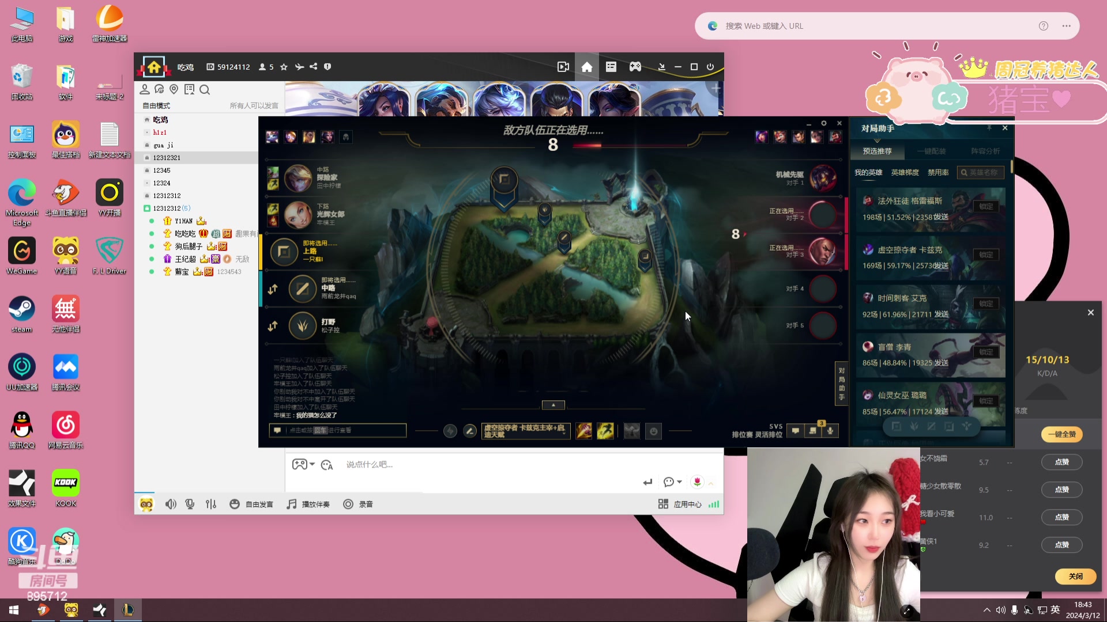The height and width of the screenshot is (622, 1107).
Task: Open the rune page dropdown 虚空掠夺者
Action: click(x=525, y=431)
